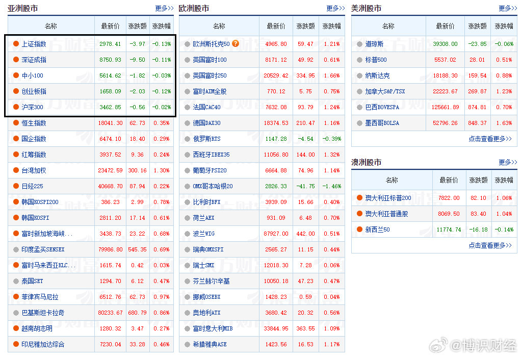Image resolution: width=522 pixels, height=358 pixels.
Task: Click 点击查看更多 under 澳洲股市 table
Action: pos(490,245)
